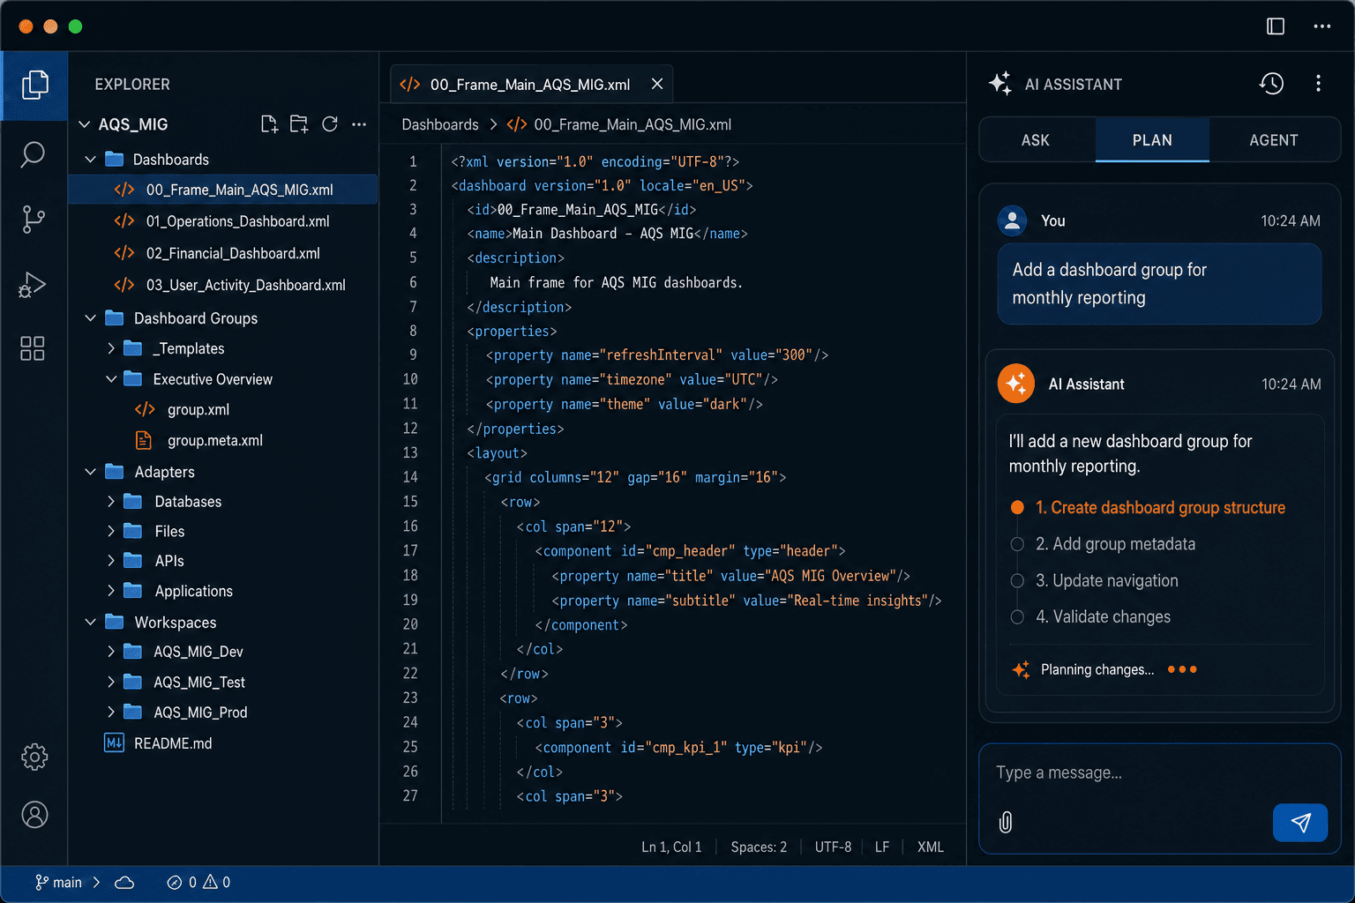
Task: Switch to the AGENT tab
Action: (x=1274, y=140)
